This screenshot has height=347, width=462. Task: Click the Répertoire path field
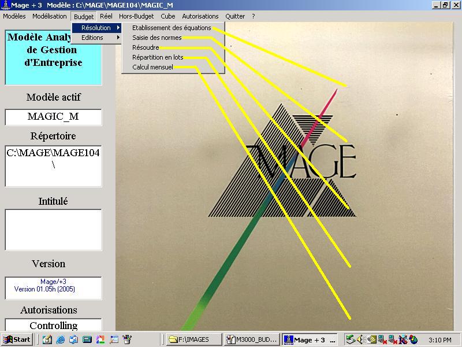[53, 166]
